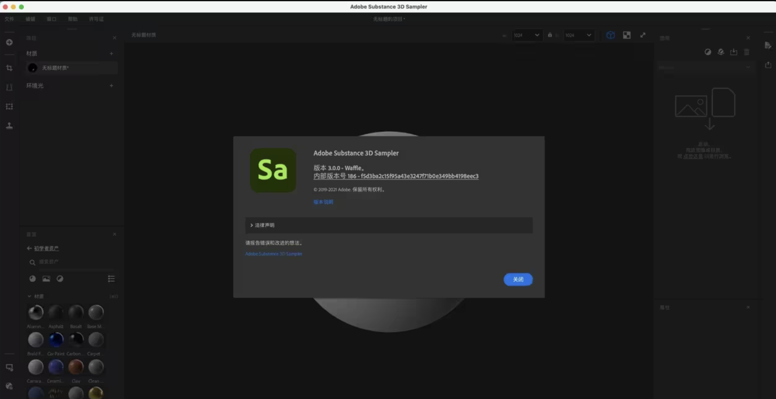Screen dimensions: 776x399
Task: Open the 许可证 menu
Action: (96, 19)
